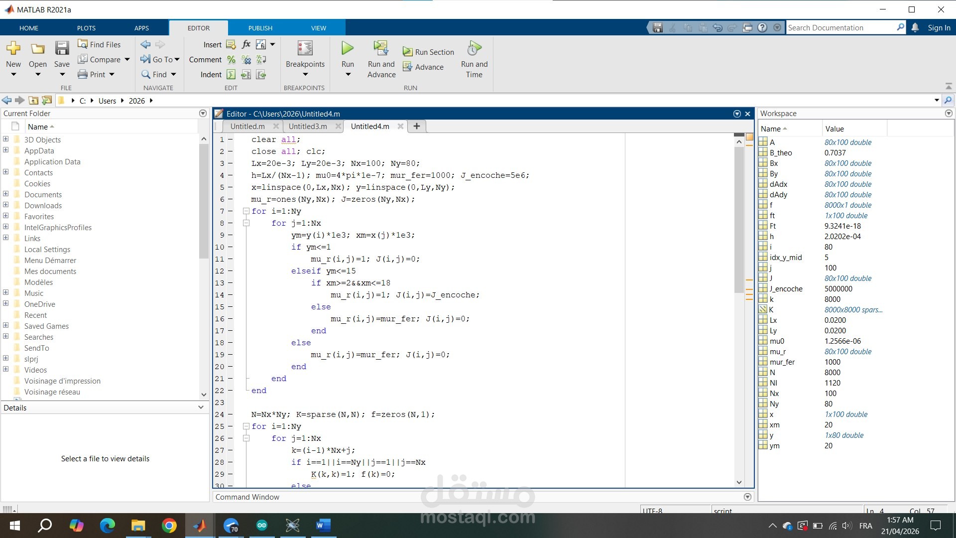Click the green Run icon
956x538 pixels.
pos(347,48)
